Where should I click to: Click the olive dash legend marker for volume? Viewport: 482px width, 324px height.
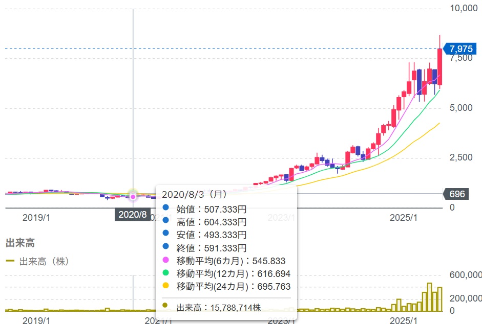click(10, 261)
